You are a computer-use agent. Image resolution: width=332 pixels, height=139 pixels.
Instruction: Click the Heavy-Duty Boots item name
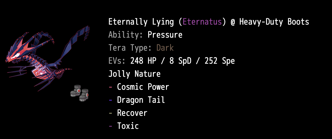tap(274, 22)
